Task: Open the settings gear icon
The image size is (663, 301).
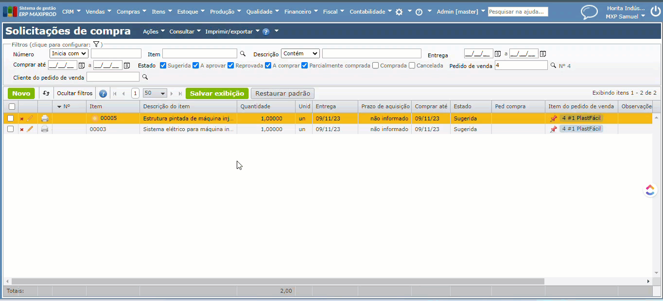Action: point(399,12)
